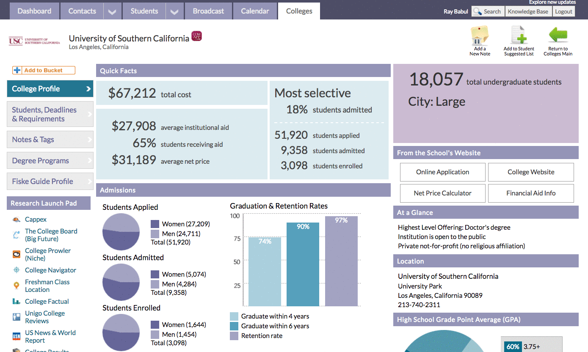Open the College Website link
This screenshot has height=352, width=588.
(x=531, y=172)
